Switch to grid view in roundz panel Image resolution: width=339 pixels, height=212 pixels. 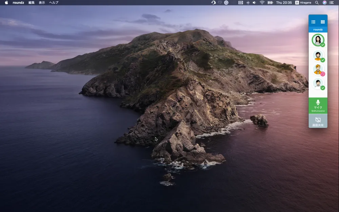pos(323,22)
